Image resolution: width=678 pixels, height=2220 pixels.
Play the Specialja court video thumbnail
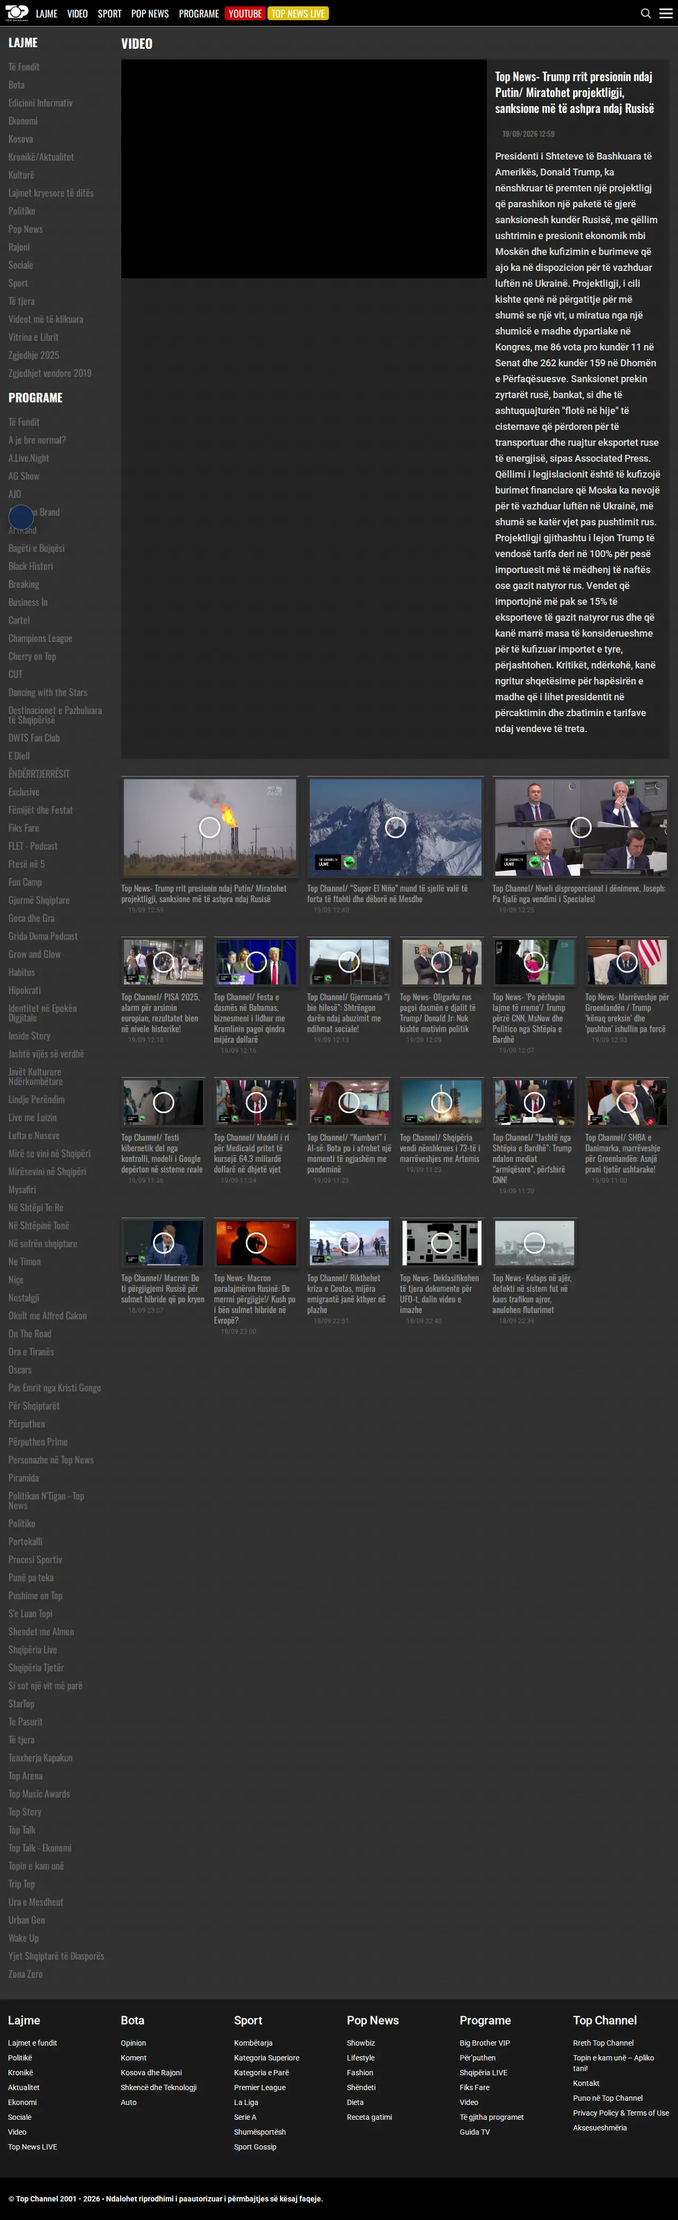pos(581,827)
